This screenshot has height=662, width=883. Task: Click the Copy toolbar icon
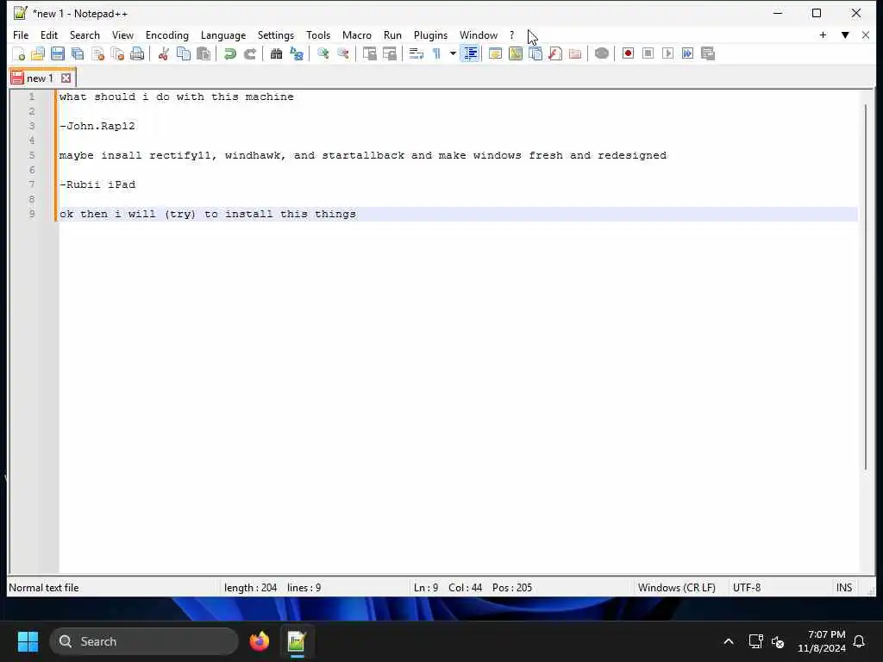click(x=184, y=53)
